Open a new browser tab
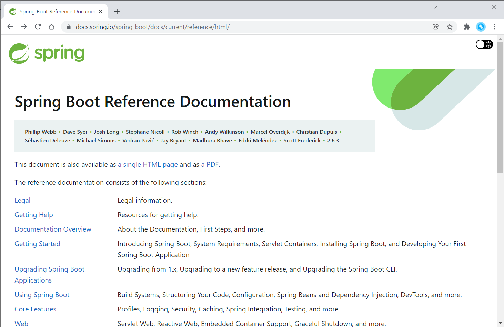 [x=117, y=12]
